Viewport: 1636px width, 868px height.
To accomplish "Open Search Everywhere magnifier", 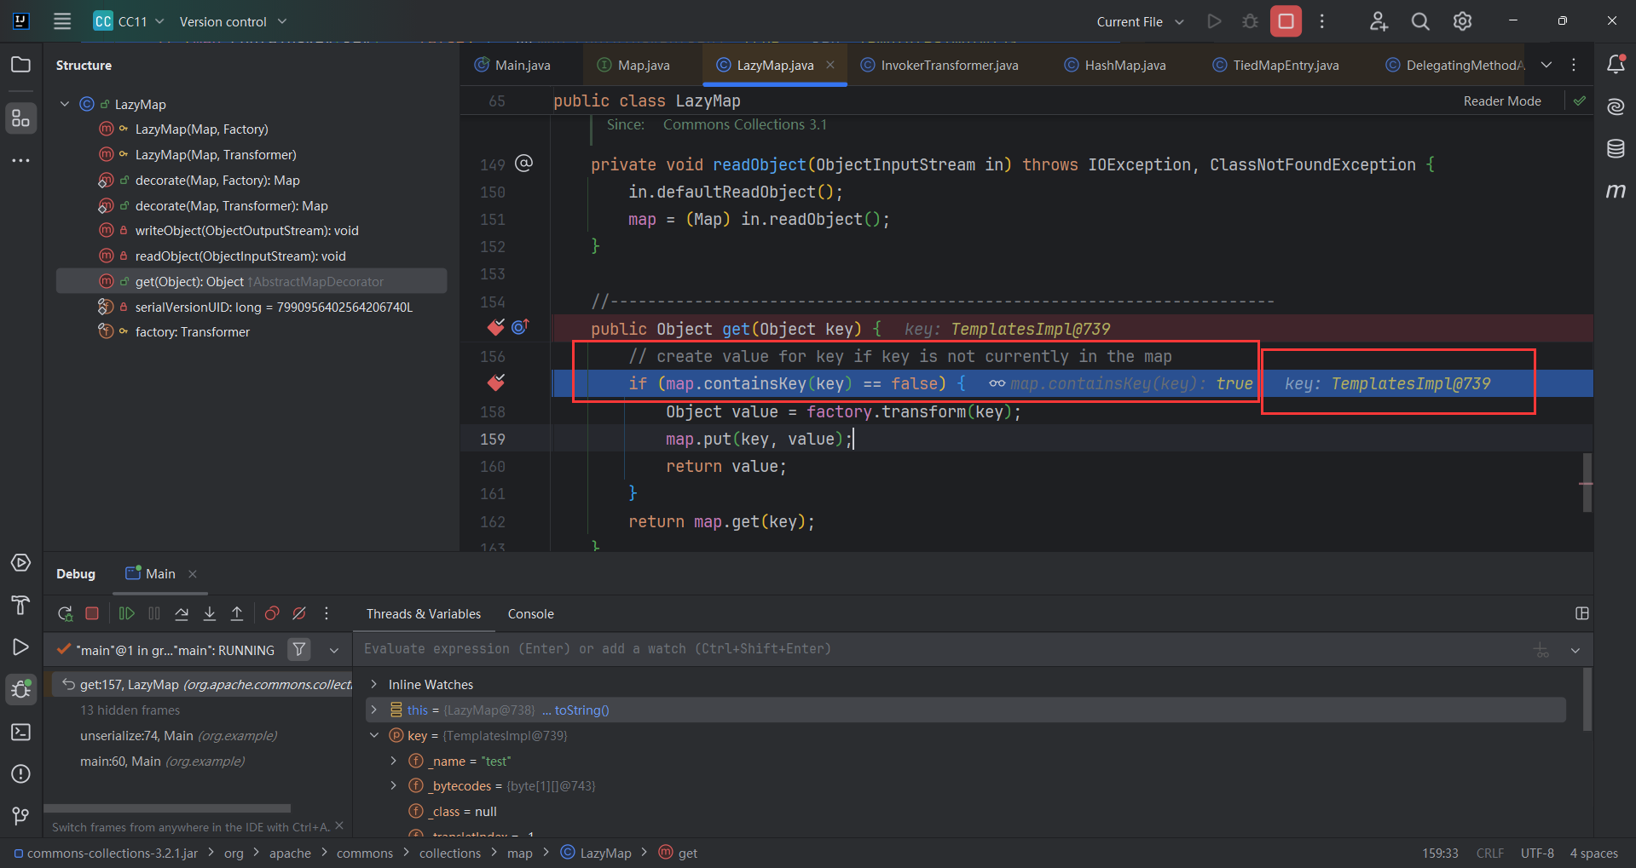I will point(1420,21).
